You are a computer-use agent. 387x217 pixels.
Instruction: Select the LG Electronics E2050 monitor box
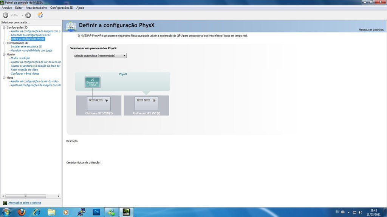coord(92,83)
